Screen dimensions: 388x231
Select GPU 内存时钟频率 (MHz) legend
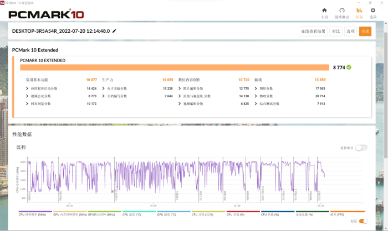click(x=70, y=213)
